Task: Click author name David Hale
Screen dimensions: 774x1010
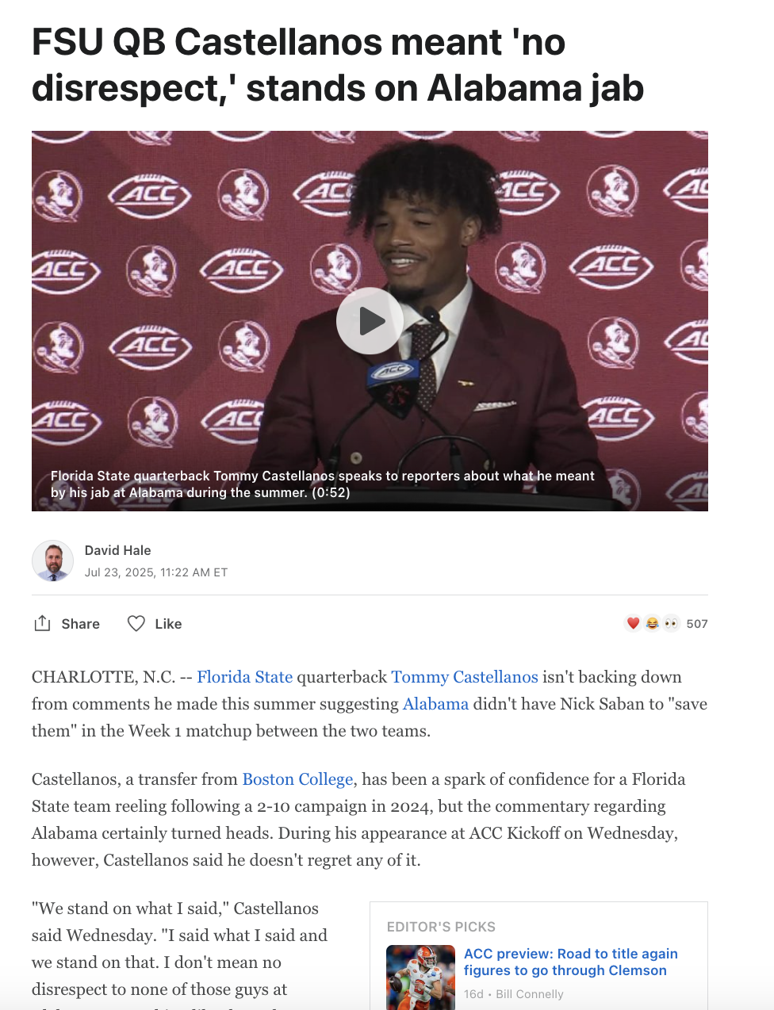Action: 117,550
